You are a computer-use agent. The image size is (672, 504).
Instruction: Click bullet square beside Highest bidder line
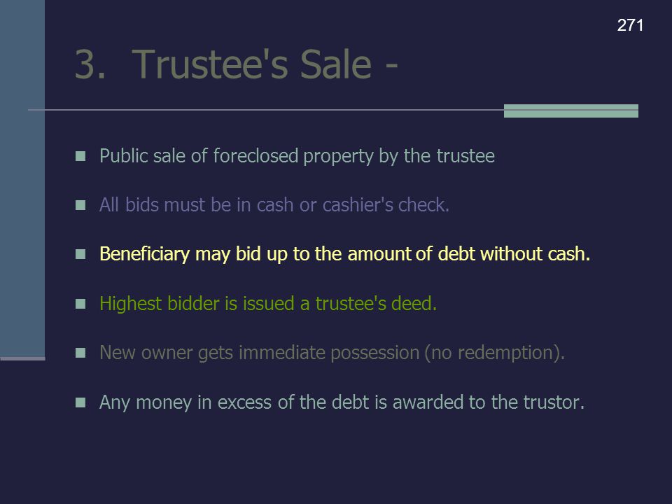(x=80, y=304)
